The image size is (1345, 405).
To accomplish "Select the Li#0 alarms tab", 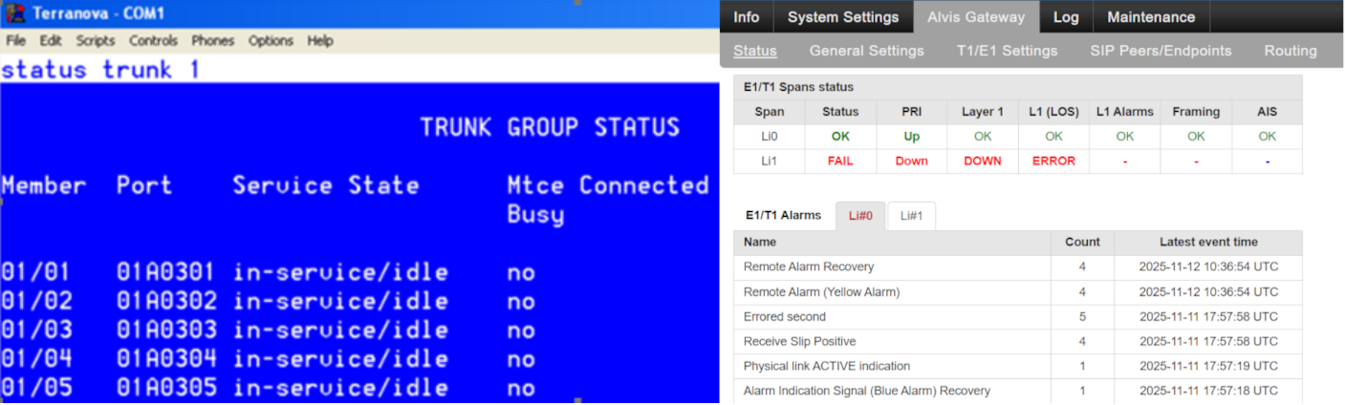I will (860, 216).
